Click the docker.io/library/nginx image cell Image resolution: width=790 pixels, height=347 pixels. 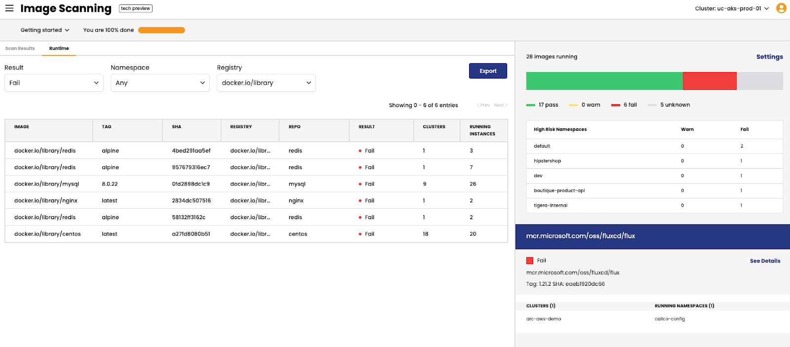(x=46, y=201)
